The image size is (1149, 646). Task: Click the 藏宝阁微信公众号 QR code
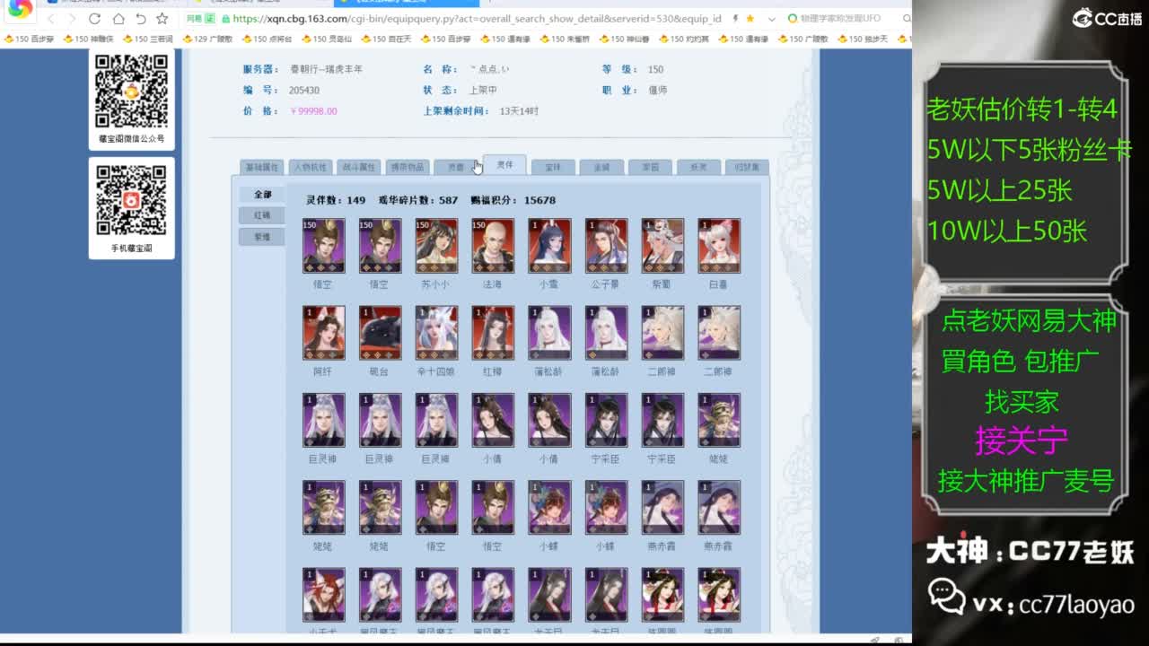(131, 91)
